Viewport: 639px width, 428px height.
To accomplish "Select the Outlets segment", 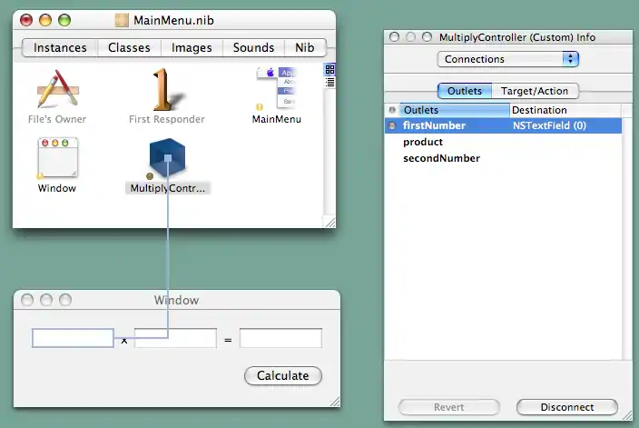I will (x=466, y=91).
